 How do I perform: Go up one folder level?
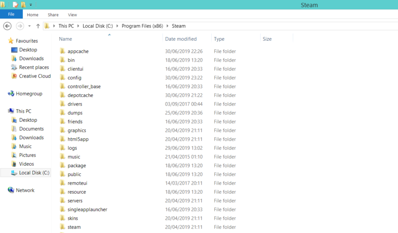pyautogui.click(x=38, y=26)
